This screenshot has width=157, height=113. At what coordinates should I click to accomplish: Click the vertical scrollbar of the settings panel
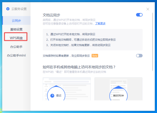(x=153, y=42)
